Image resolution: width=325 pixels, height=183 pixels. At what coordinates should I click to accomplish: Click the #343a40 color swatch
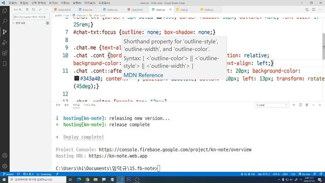77,78
